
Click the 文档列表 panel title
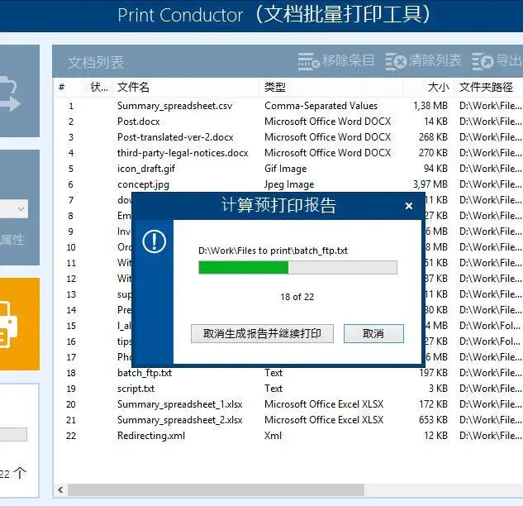point(96,62)
